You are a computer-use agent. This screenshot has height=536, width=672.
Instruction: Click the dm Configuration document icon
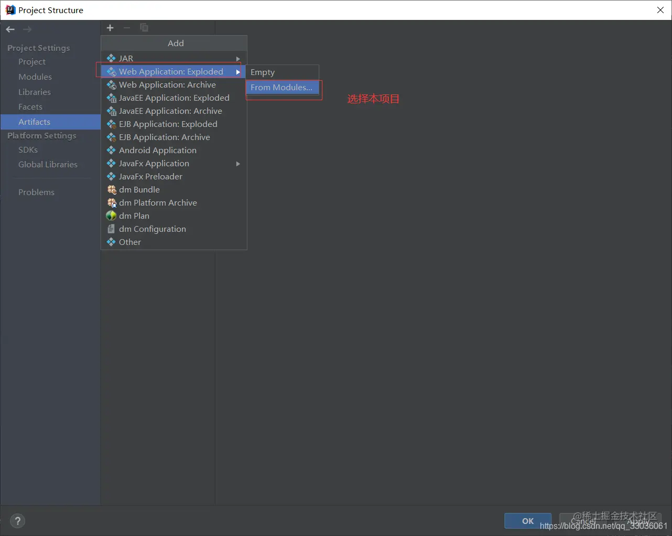coord(111,229)
